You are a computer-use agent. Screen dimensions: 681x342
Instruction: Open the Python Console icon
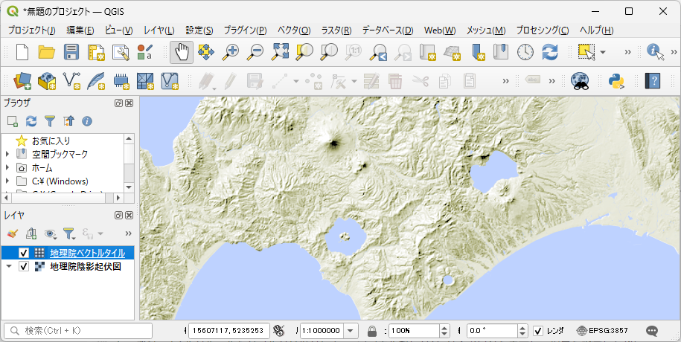pyautogui.click(x=616, y=81)
